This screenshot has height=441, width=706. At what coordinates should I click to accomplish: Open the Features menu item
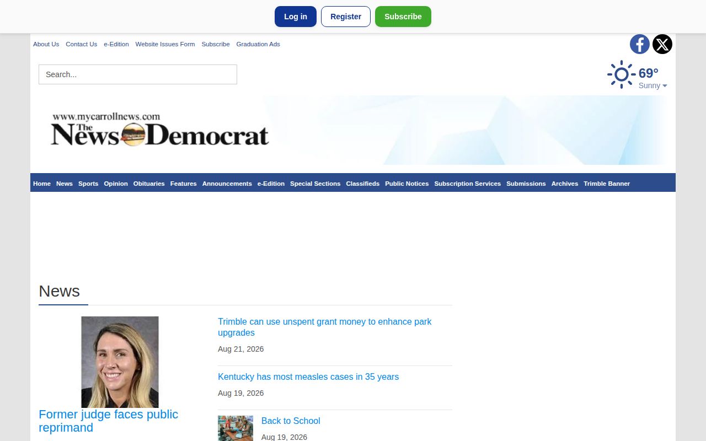(184, 184)
